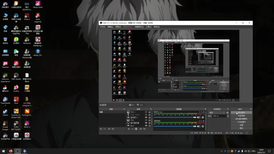
Task: Show hidden system tray icons chevron
Action: coord(222,151)
